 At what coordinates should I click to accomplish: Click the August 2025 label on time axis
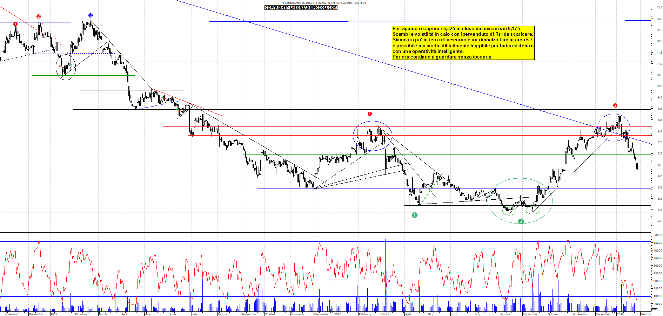pyautogui.click(x=505, y=314)
